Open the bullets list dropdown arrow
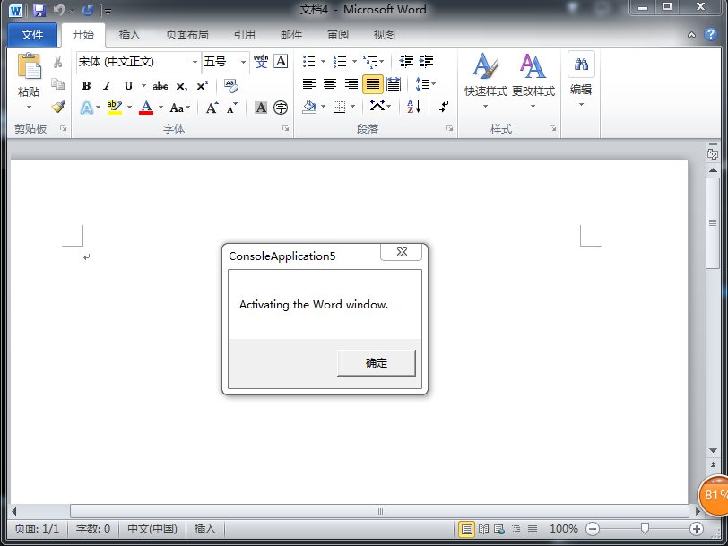This screenshot has width=728, height=546. tap(323, 61)
